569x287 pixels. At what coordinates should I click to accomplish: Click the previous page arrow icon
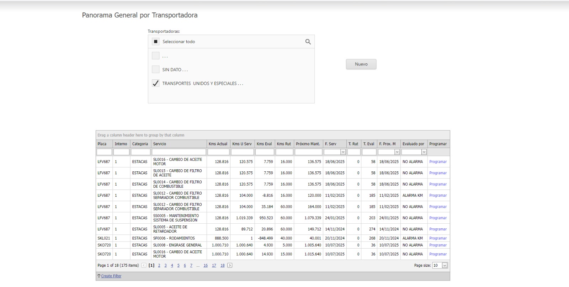[144, 265]
